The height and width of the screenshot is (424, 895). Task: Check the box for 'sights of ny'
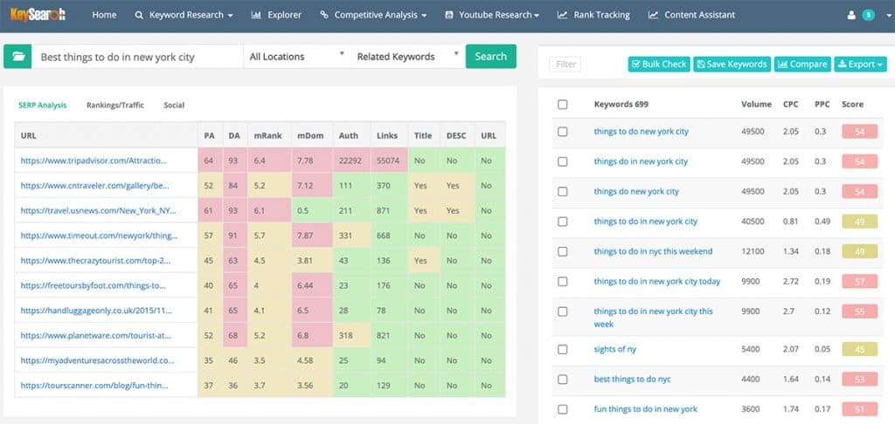(563, 349)
